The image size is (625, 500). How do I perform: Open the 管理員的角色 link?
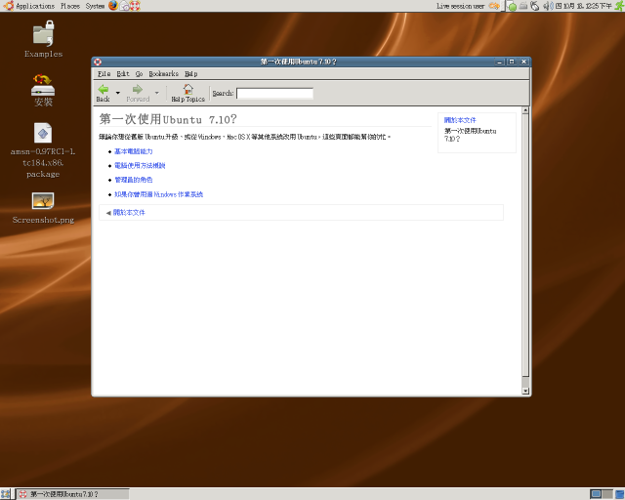coord(134,180)
